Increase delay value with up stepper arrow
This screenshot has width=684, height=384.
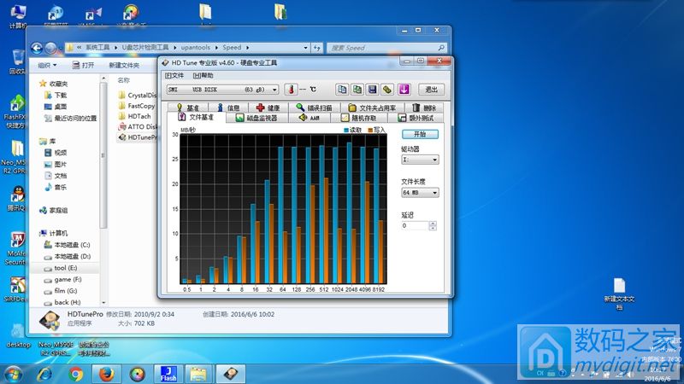(433, 224)
